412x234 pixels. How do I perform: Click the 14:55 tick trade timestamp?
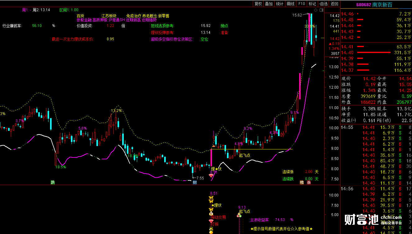click(x=347, y=127)
